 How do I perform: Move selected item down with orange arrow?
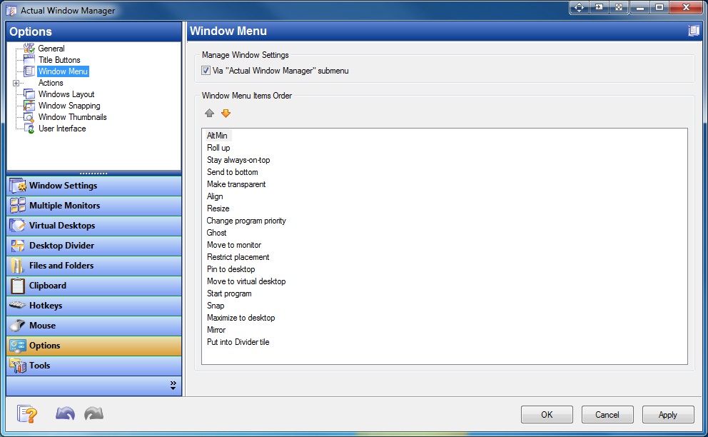click(x=226, y=113)
